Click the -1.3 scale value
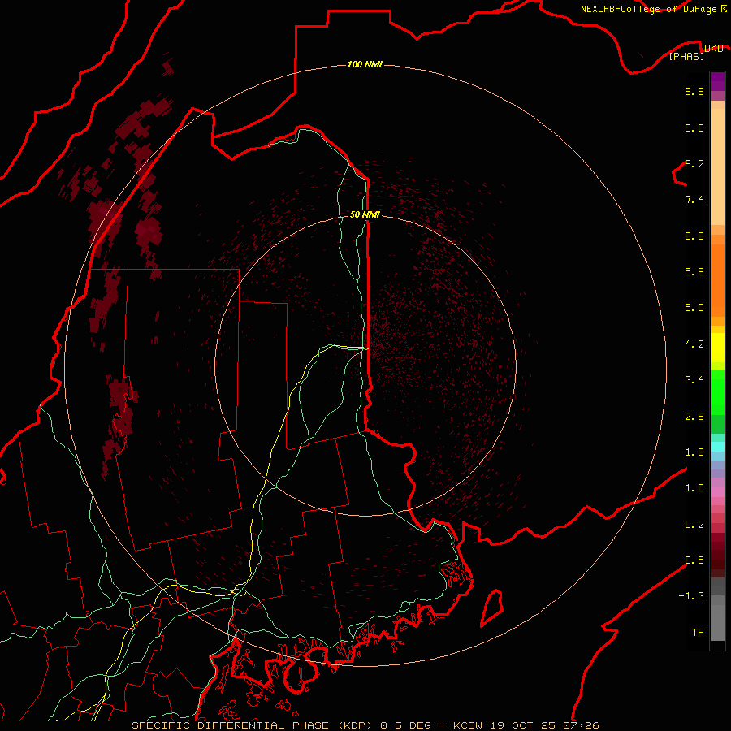The image size is (731, 731). click(691, 596)
